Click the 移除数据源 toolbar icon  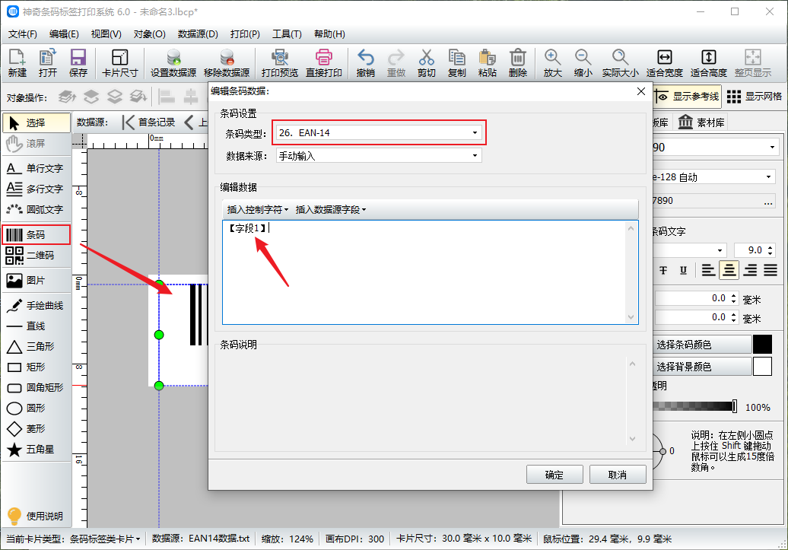227,63
